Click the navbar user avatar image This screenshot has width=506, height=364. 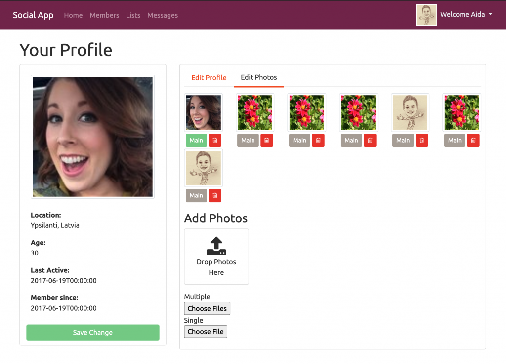pyautogui.click(x=426, y=15)
